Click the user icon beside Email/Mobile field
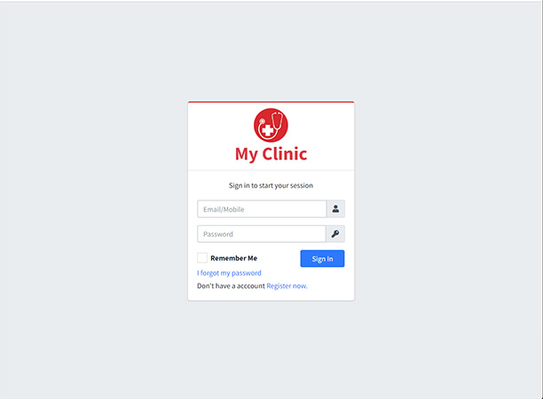The height and width of the screenshot is (399, 543). (x=335, y=209)
